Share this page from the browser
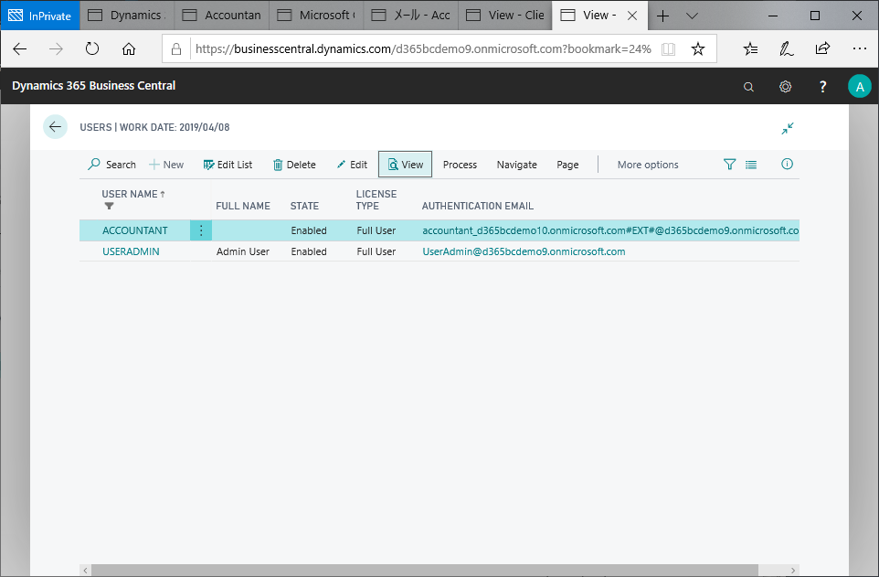This screenshot has height=577, width=879. 822,48
